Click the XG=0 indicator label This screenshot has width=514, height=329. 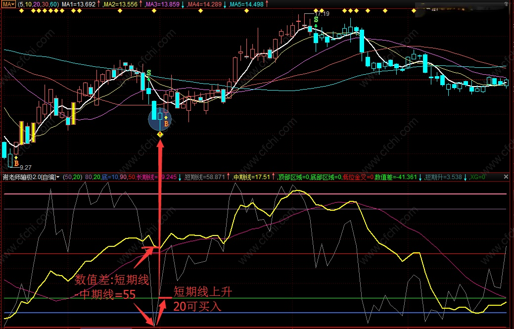pyautogui.click(x=477, y=177)
